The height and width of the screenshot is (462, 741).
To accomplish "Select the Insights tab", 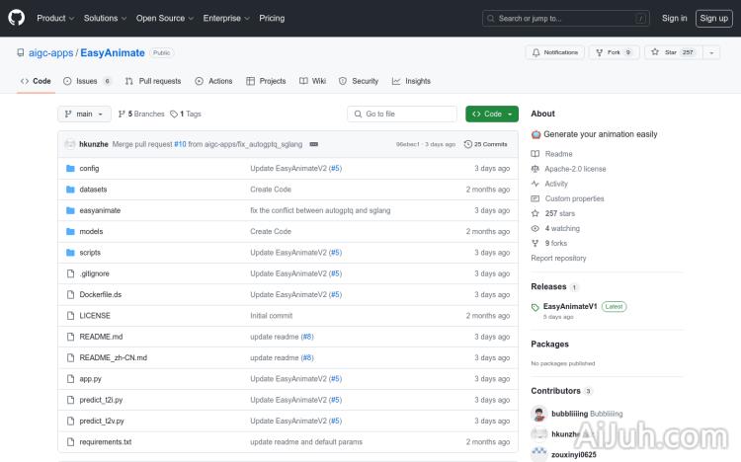I will click(411, 81).
